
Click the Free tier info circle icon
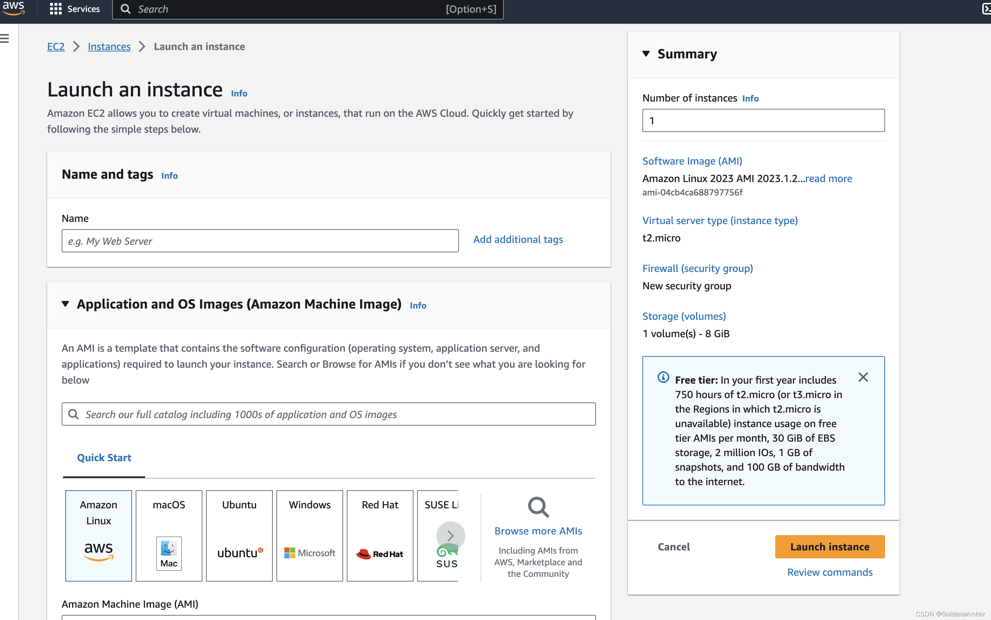click(x=663, y=377)
